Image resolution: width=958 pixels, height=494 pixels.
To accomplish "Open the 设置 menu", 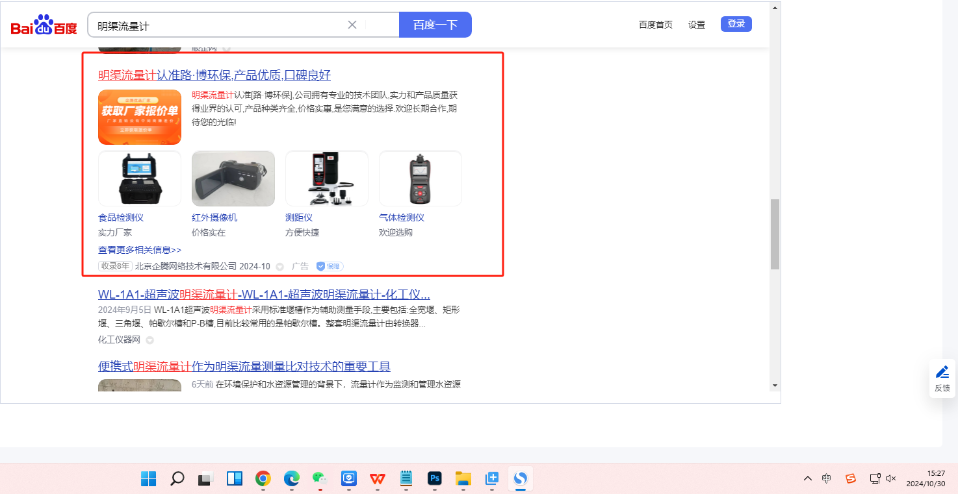I will (x=697, y=25).
